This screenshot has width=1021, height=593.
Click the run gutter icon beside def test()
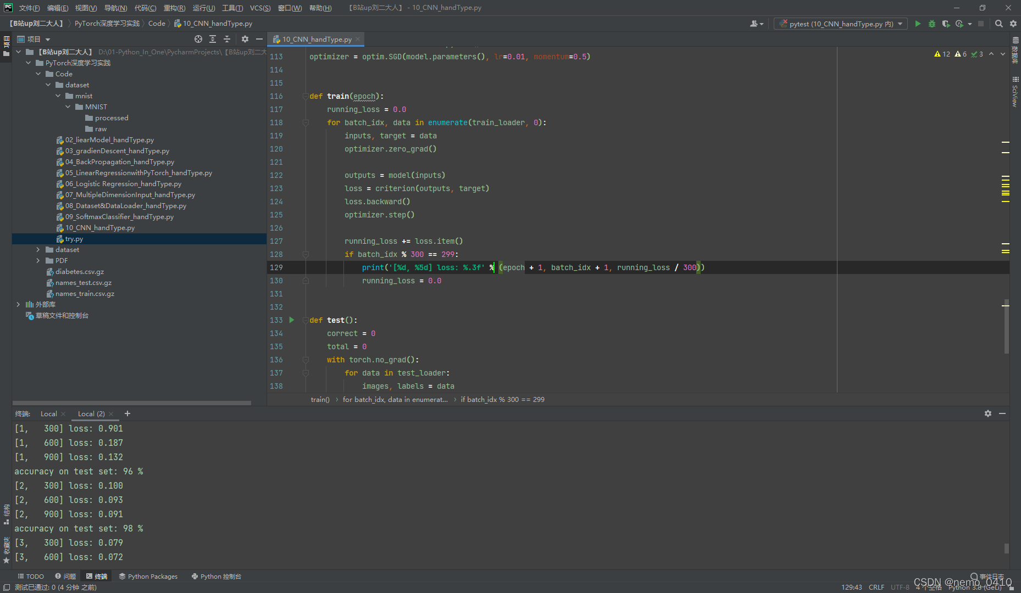pos(292,320)
